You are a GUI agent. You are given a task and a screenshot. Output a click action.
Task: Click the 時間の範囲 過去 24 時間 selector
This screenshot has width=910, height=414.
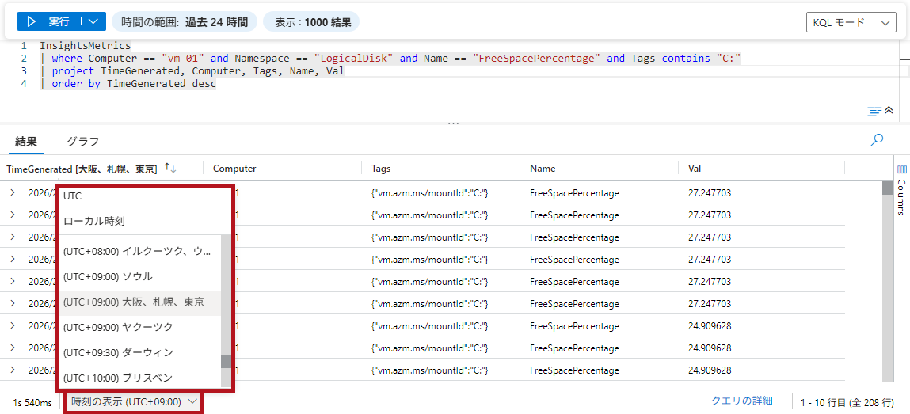[185, 22]
